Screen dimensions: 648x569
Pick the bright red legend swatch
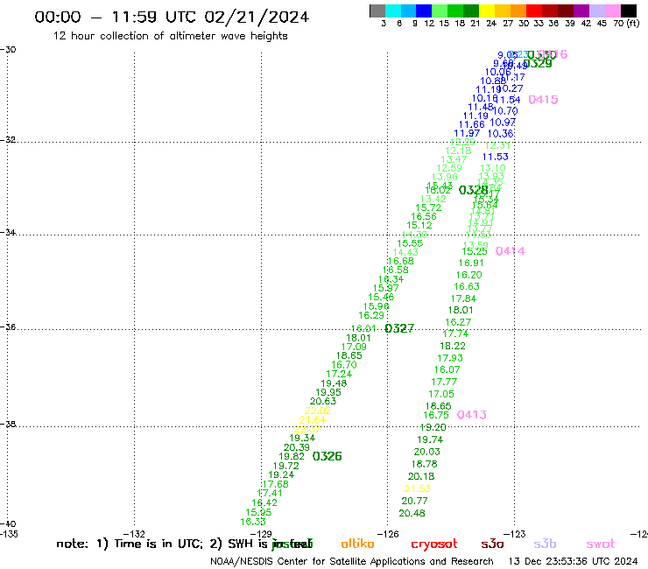(x=534, y=11)
